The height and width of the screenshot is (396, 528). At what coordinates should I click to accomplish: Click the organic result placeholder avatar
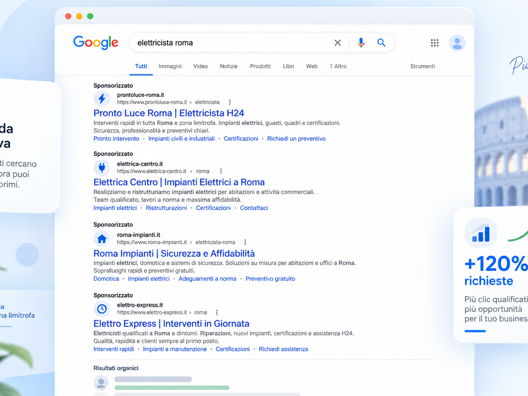pyautogui.click(x=101, y=383)
